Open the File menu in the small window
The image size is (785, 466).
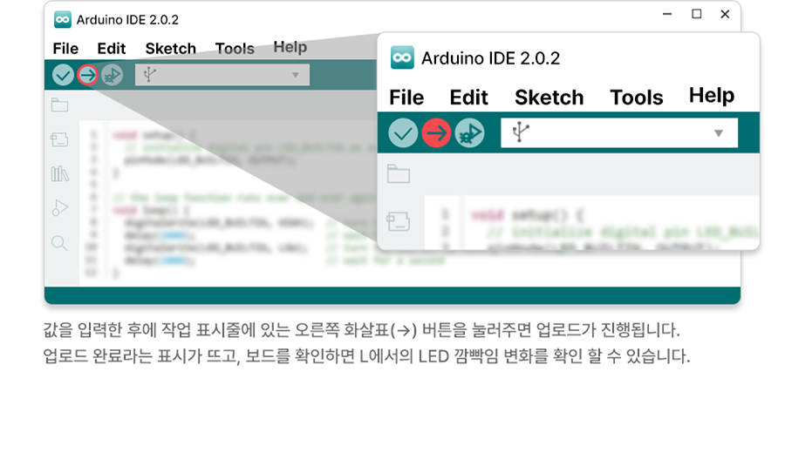tap(65, 49)
